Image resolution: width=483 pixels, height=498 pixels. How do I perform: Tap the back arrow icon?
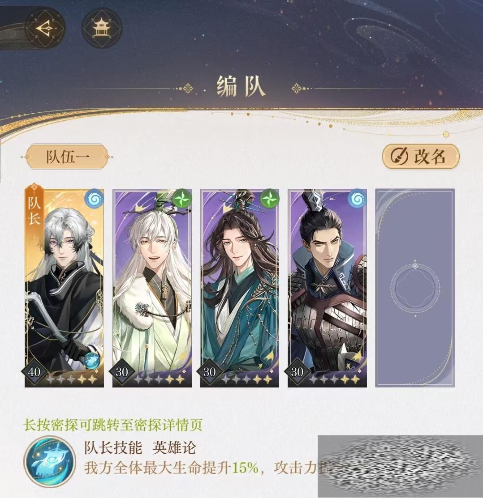pyautogui.click(x=45, y=28)
